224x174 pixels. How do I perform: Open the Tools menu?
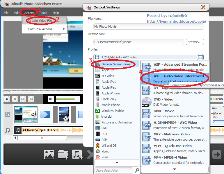coord(44,13)
